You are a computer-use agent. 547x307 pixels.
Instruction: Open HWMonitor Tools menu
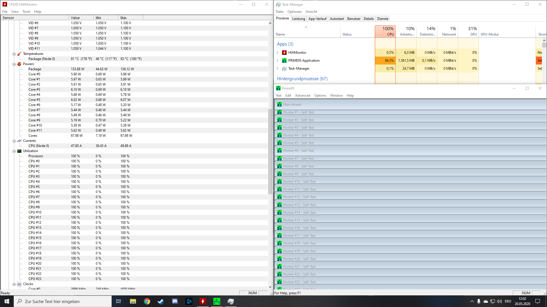click(x=26, y=12)
